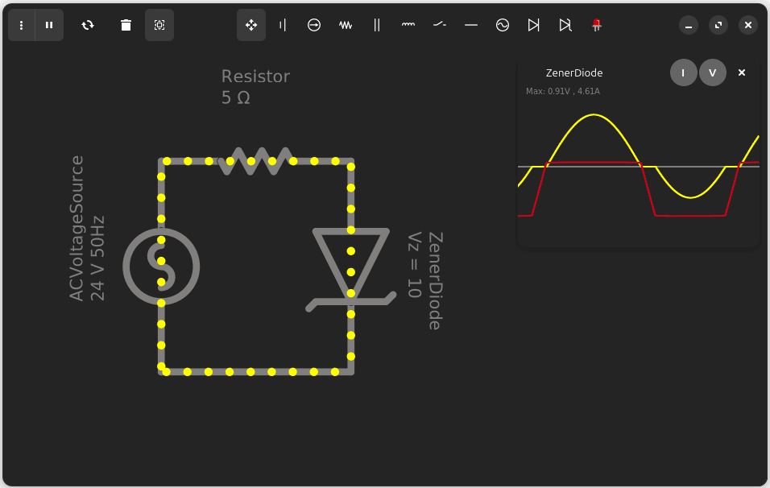Select the resistor component tool

point(345,25)
